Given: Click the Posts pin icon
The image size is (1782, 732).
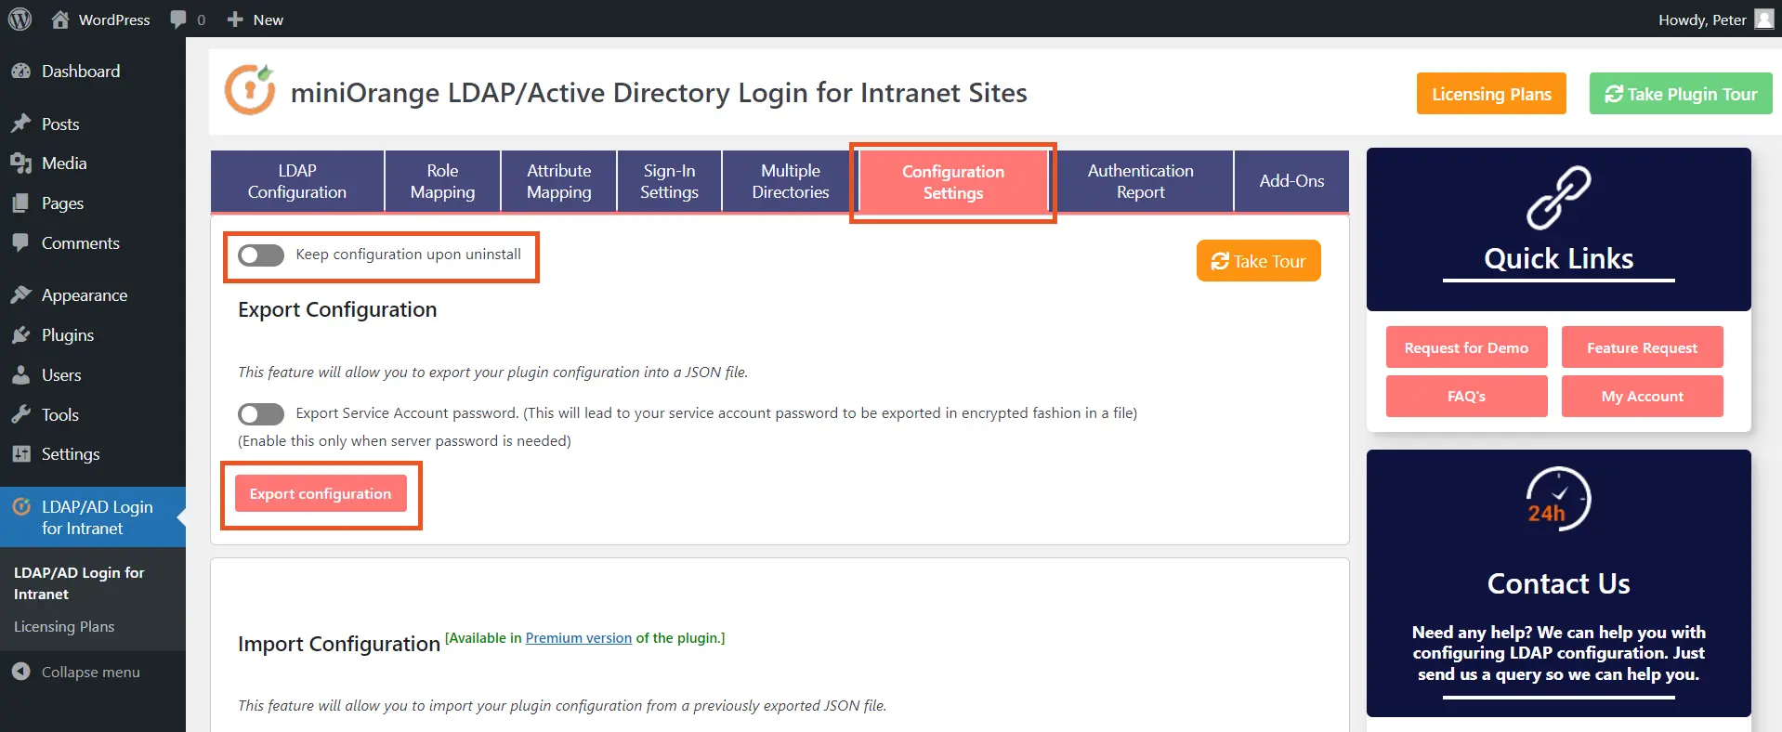Looking at the screenshot, I should tap(20, 124).
